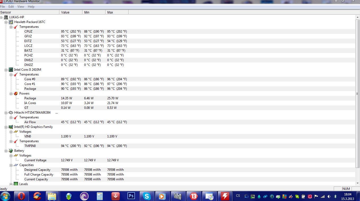Click the scrollbar up arrow

pos(358,17)
